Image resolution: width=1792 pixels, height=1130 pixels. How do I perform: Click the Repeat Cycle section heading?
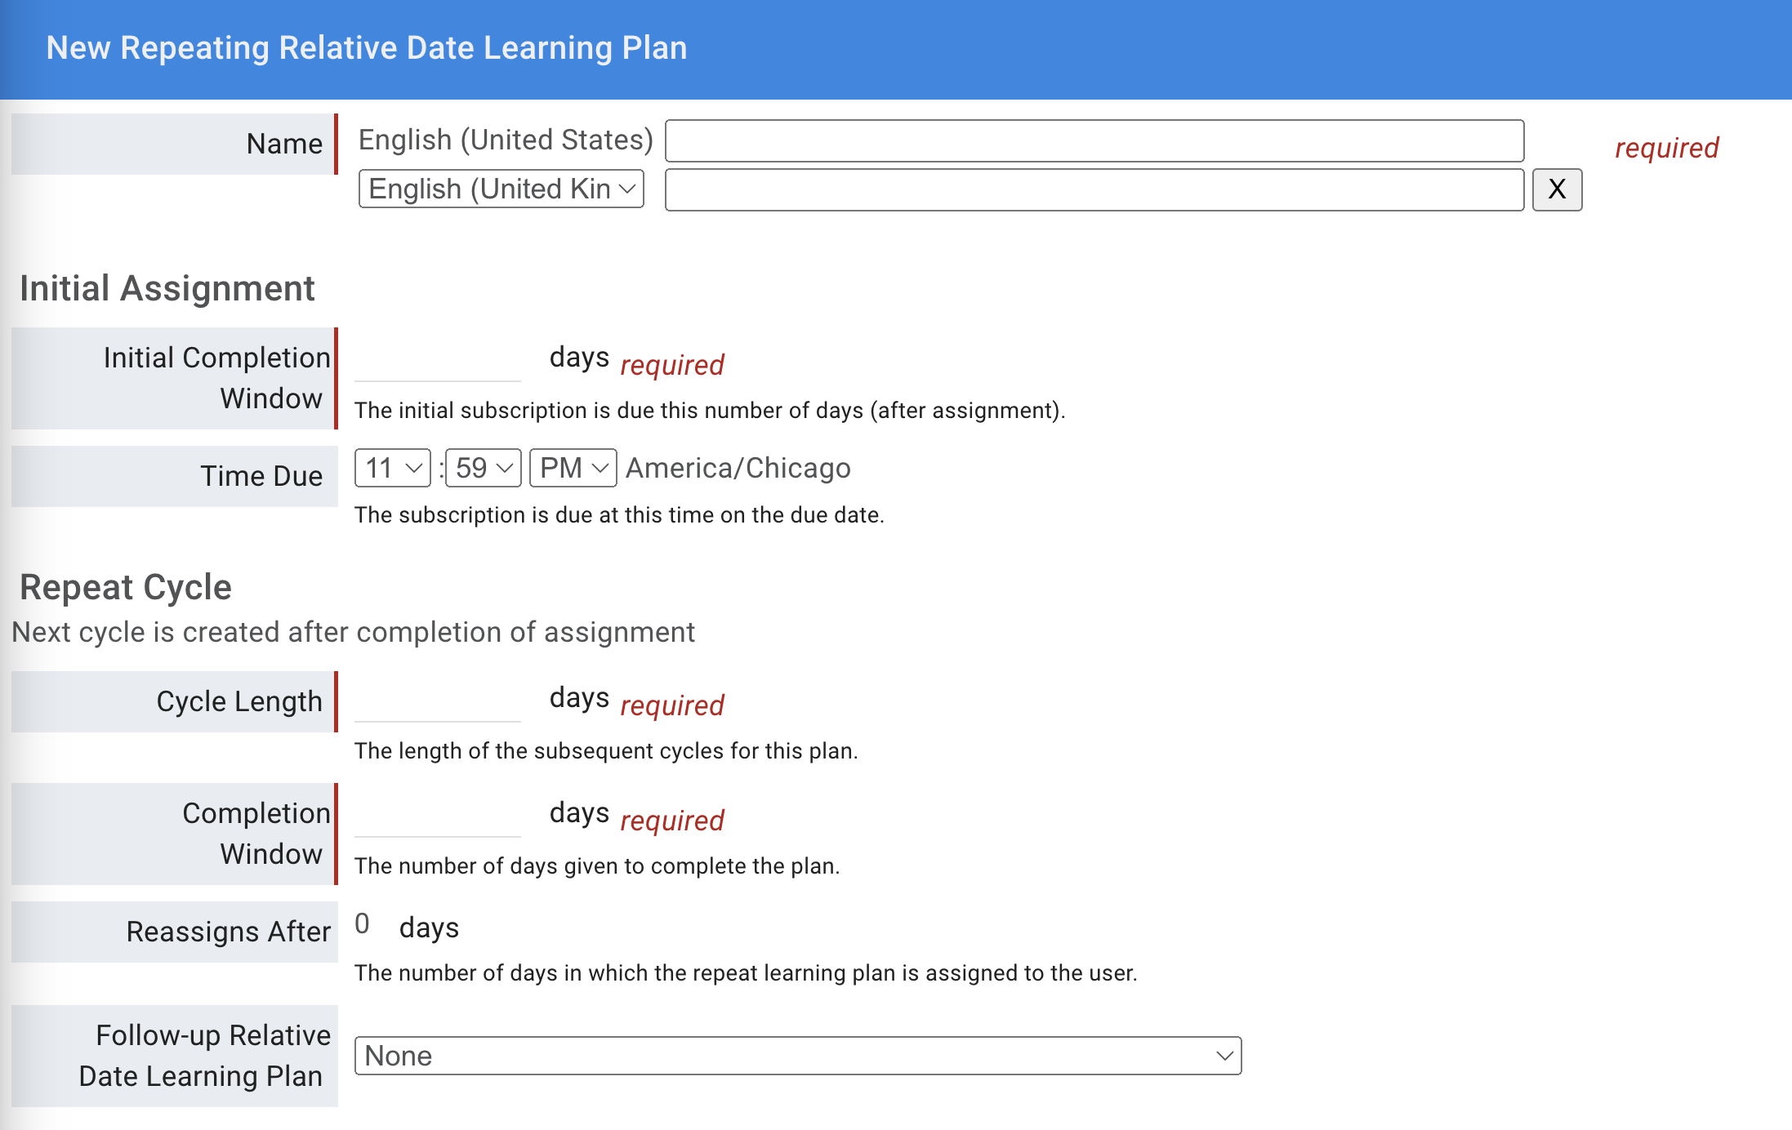point(126,587)
